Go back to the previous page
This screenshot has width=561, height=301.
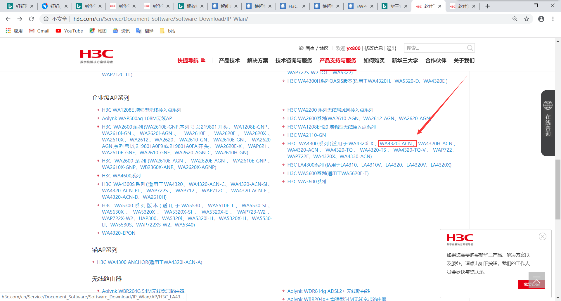click(x=8, y=19)
